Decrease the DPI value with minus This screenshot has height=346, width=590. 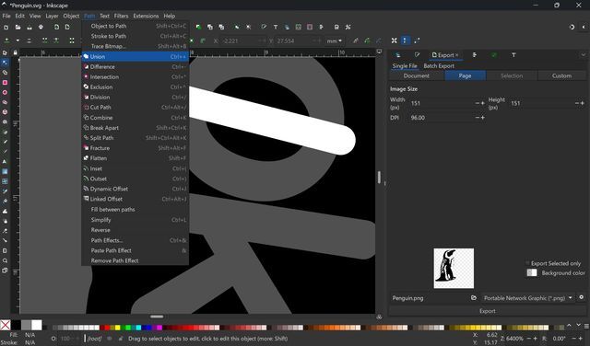tap(478, 118)
